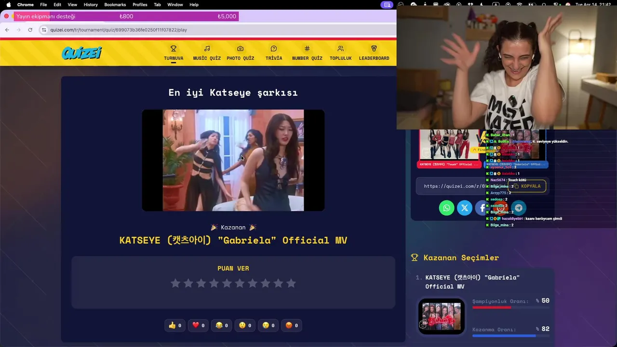Click the "En iyi Katseye şarkısı" title
The image size is (617, 347).
pyautogui.click(x=233, y=93)
